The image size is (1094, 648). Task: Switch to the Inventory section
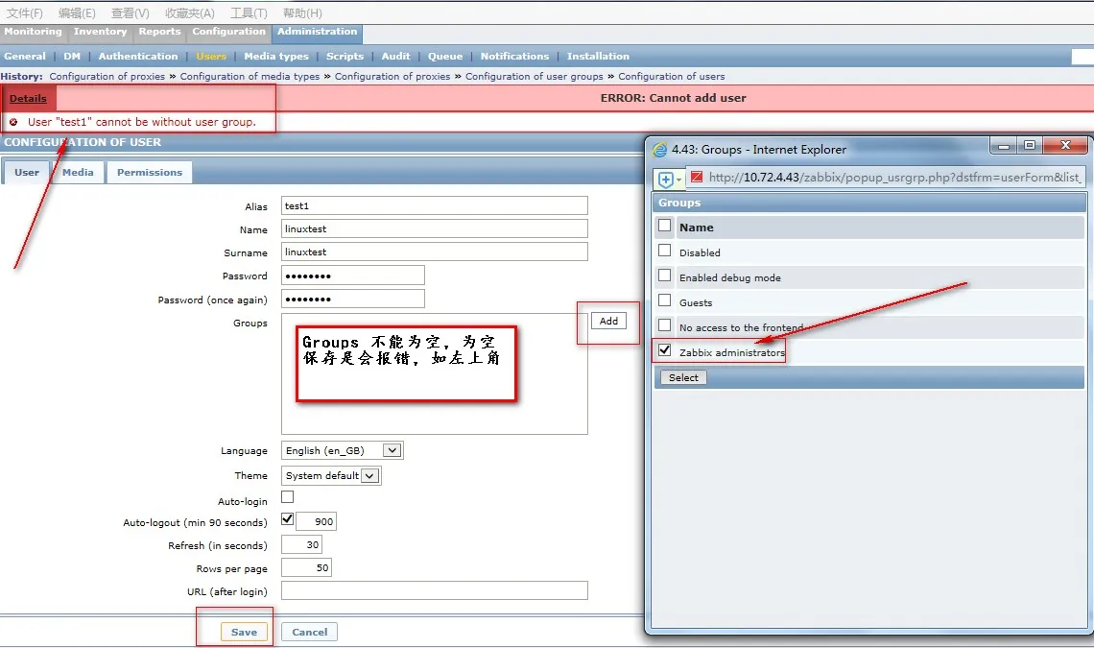pos(101,32)
